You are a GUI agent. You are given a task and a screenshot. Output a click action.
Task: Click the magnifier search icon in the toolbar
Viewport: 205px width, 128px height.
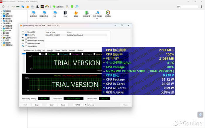(x=77, y=6)
